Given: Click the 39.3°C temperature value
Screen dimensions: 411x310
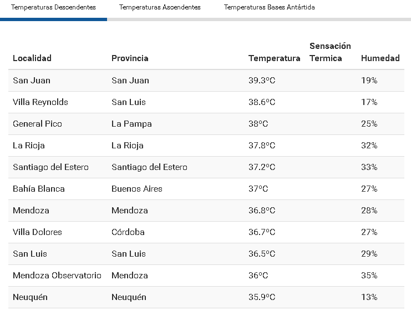Looking at the screenshot, I should tap(262, 81).
